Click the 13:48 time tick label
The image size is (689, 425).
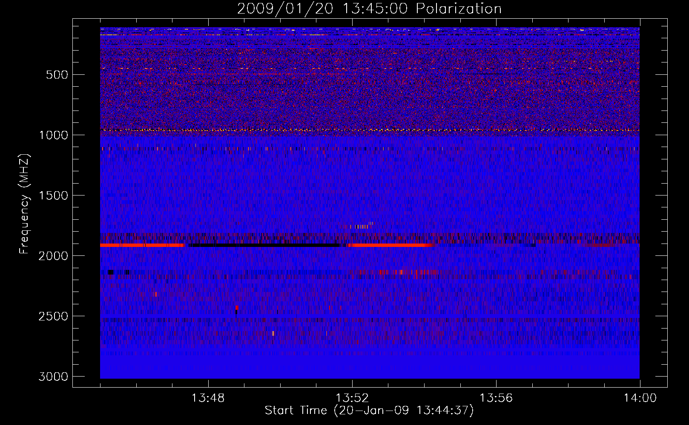pos(208,398)
